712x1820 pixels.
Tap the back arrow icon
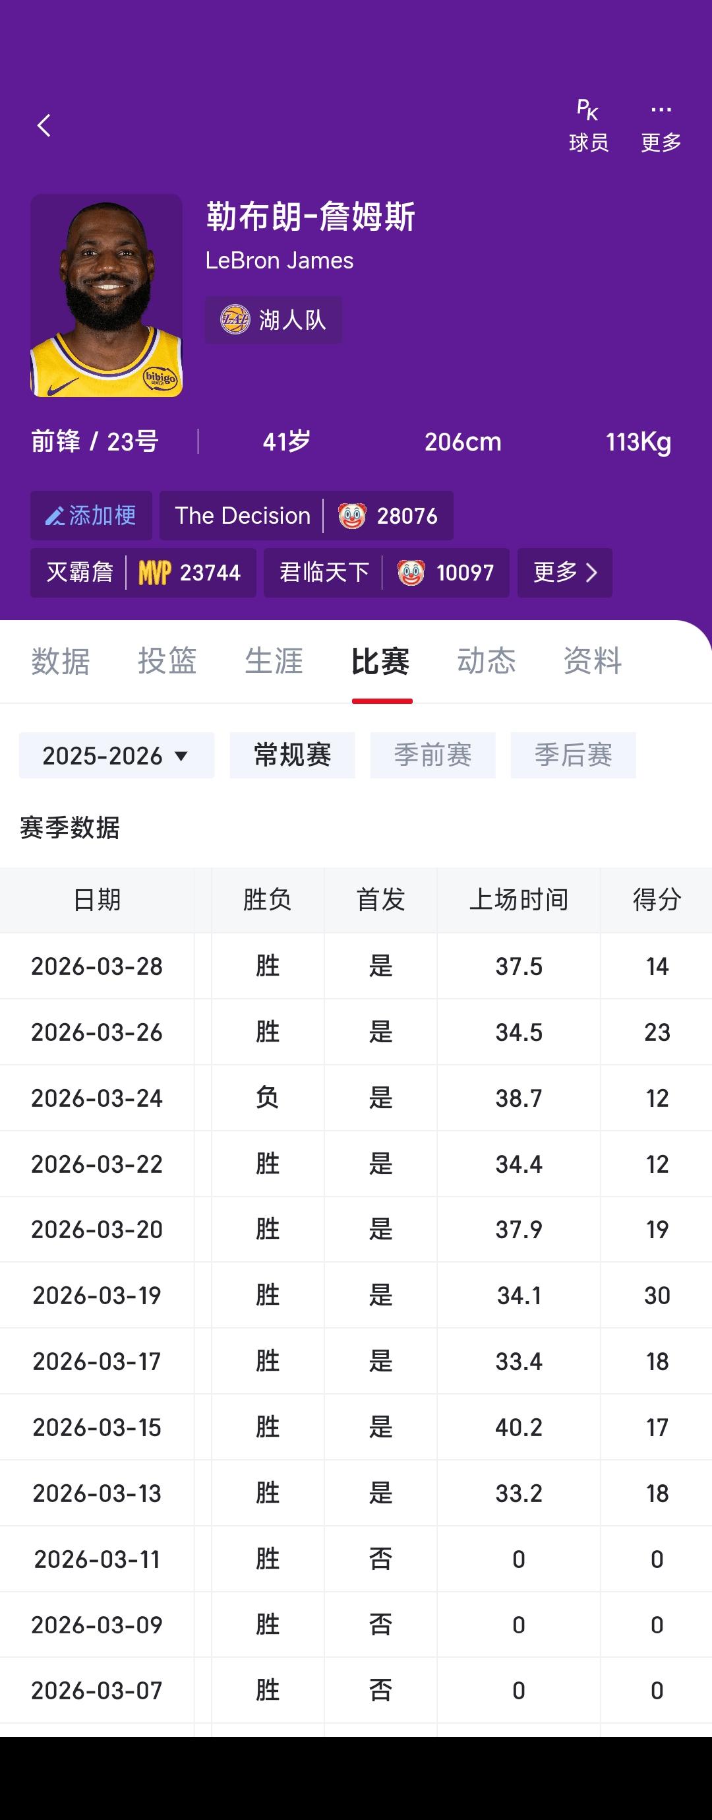tap(44, 126)
